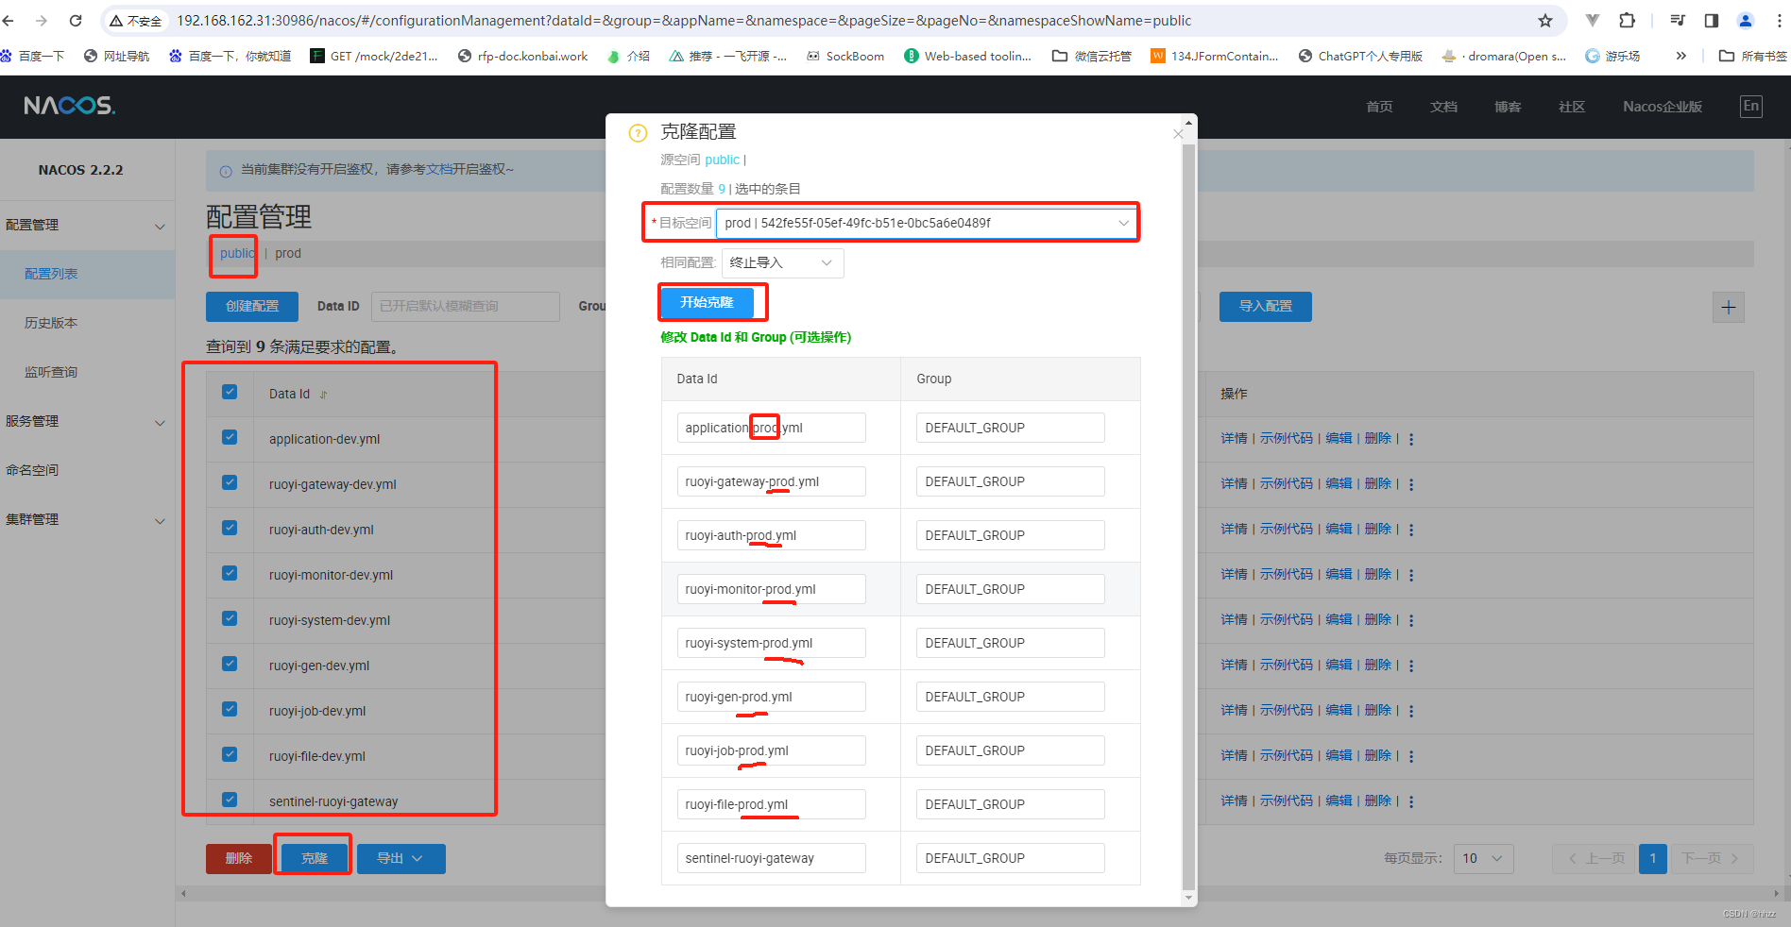Uncheck ruoyi-gen-dev.yml checkbox

[x=230, y=664]
